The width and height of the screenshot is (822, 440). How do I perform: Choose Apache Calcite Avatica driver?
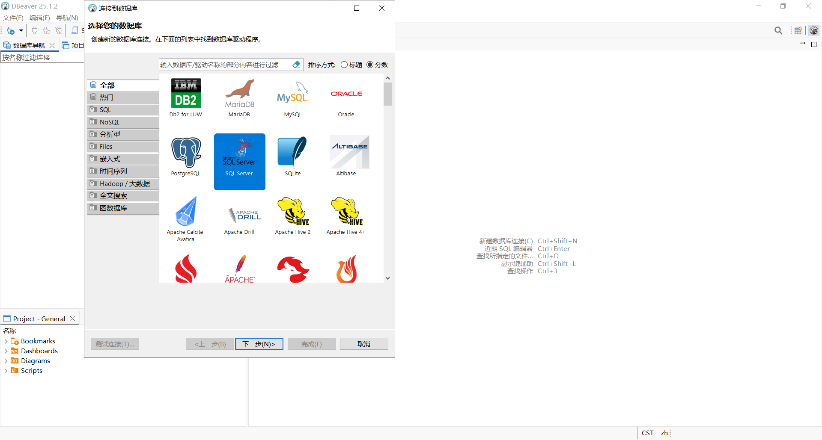[x=185, y=219]
